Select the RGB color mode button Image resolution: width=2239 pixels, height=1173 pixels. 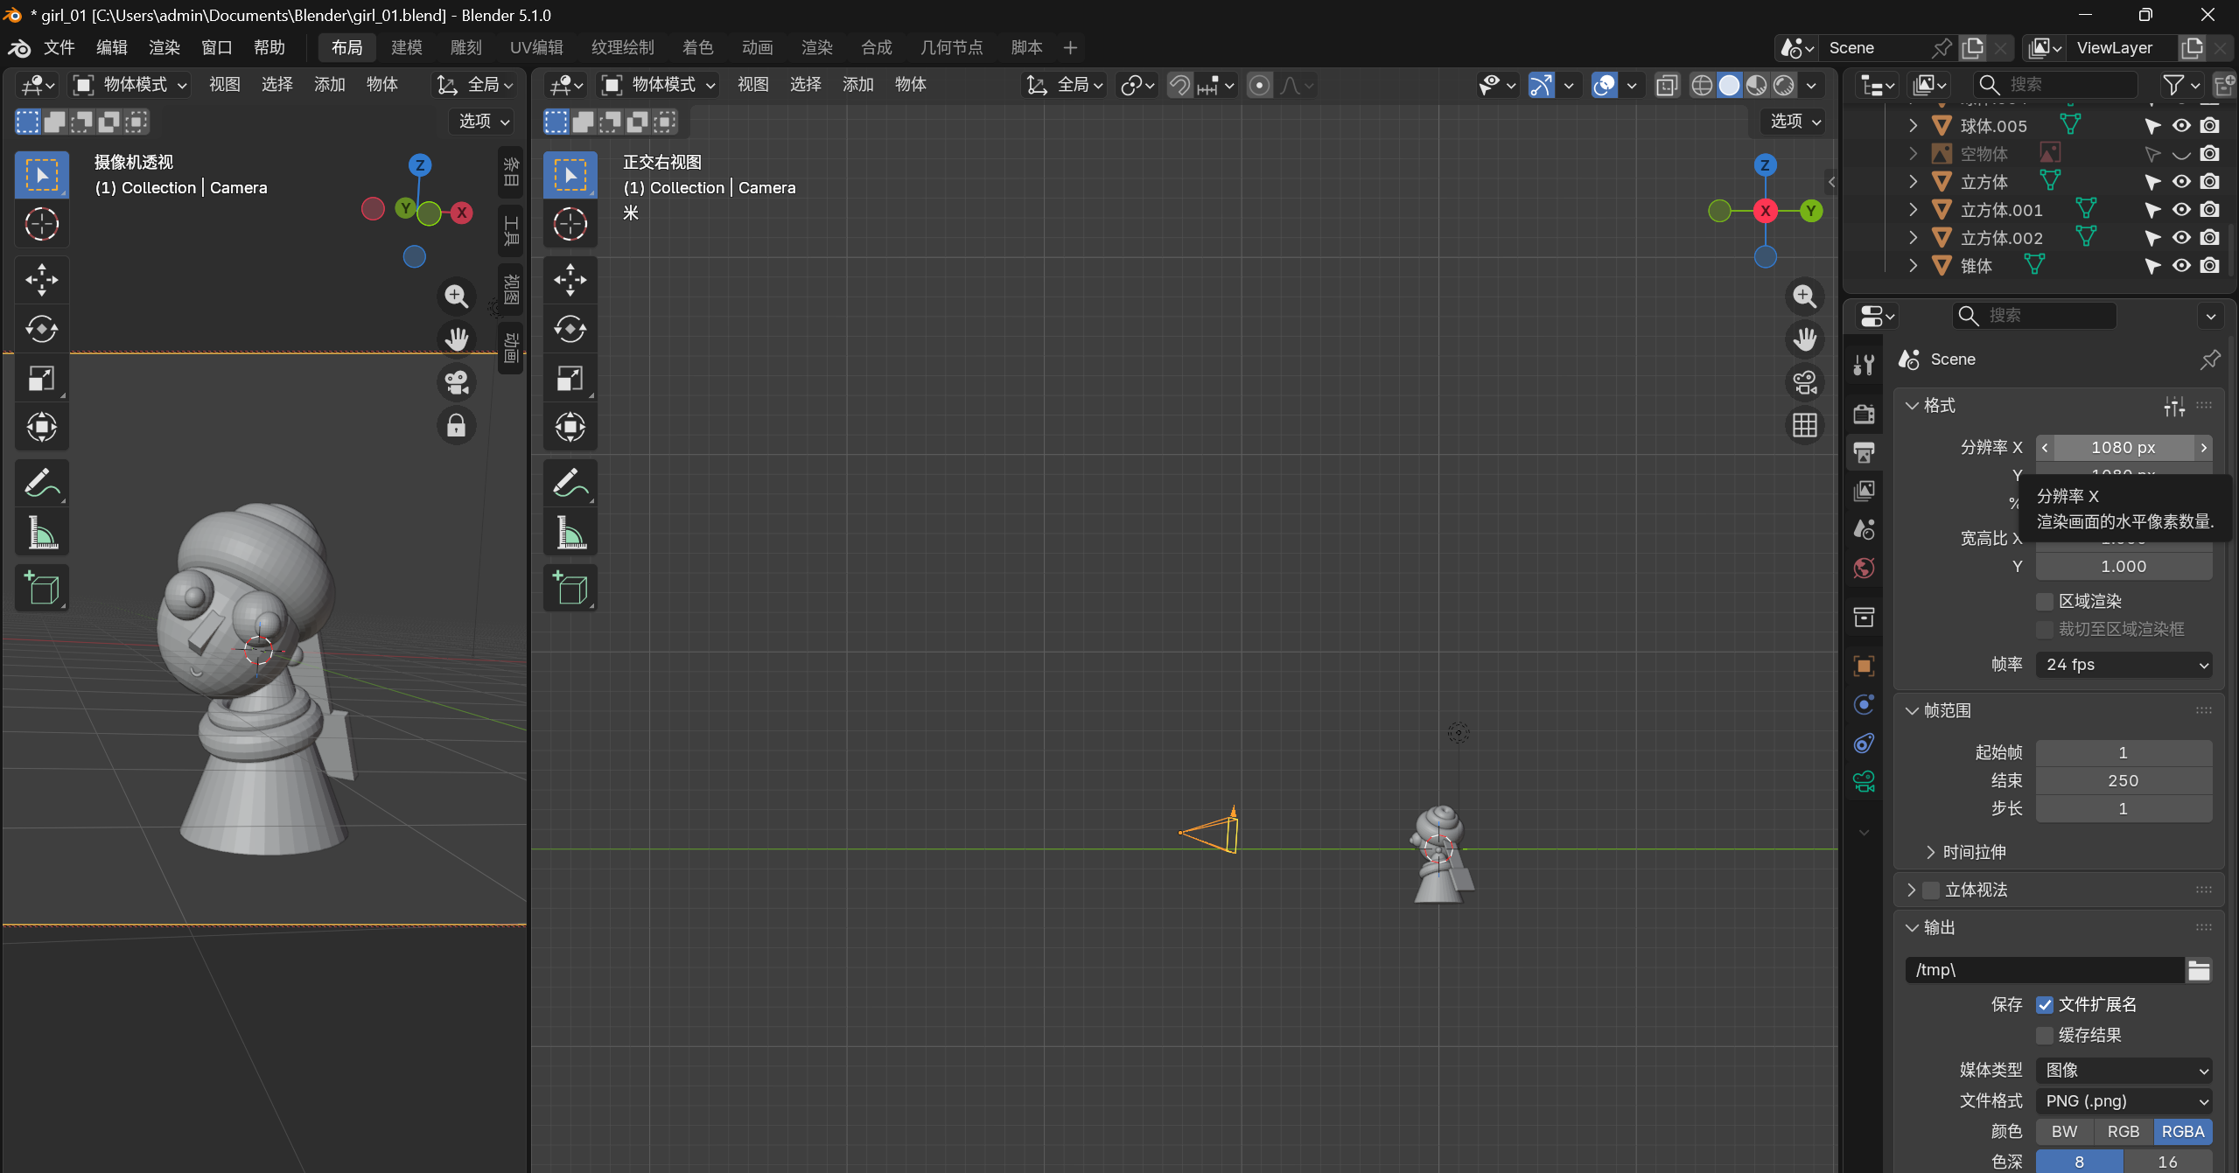click(2123, 1132)
